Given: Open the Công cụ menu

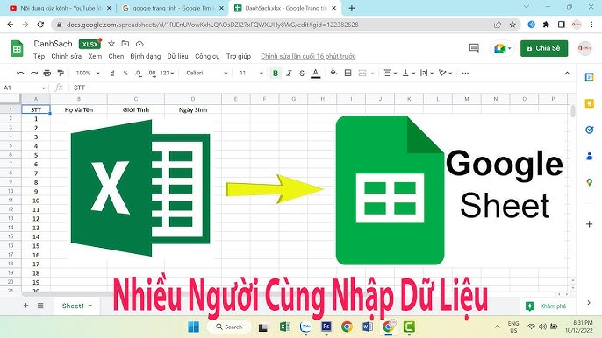Looking at the screenshot, I should (x=207, y=56).
